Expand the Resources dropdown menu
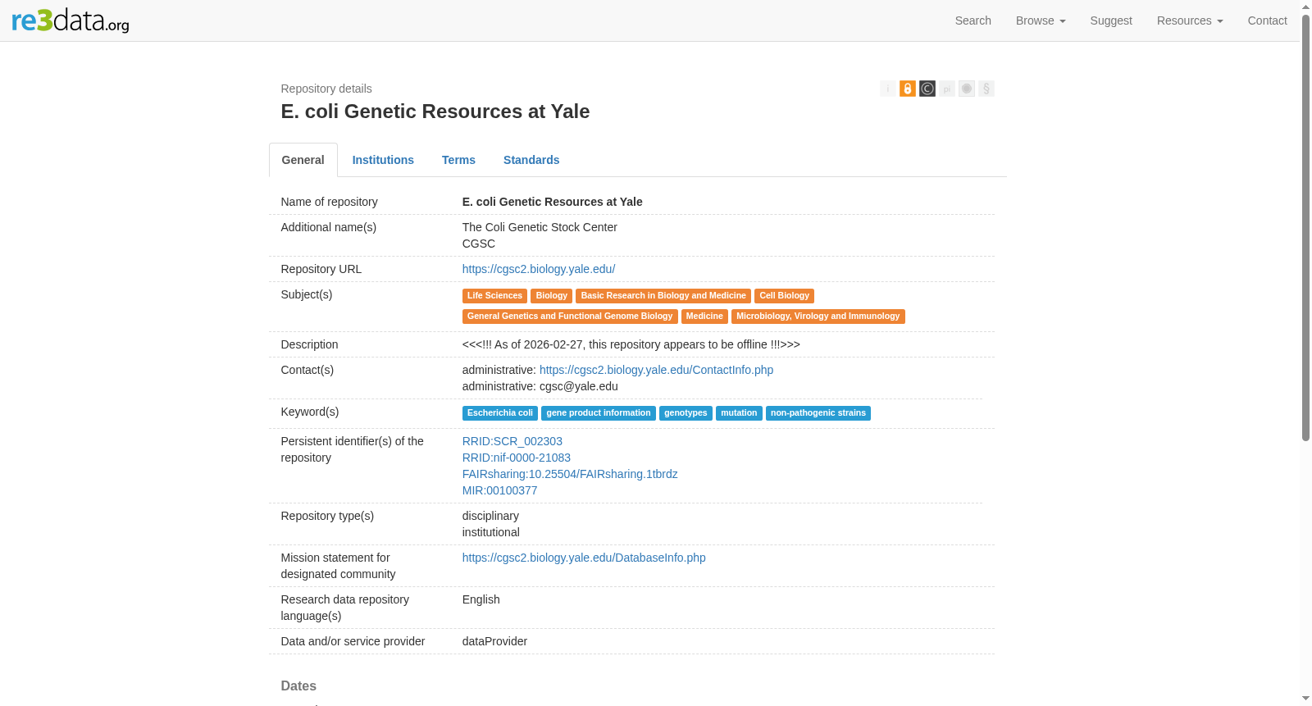 pyautogui.click(x=1190, y=20)
